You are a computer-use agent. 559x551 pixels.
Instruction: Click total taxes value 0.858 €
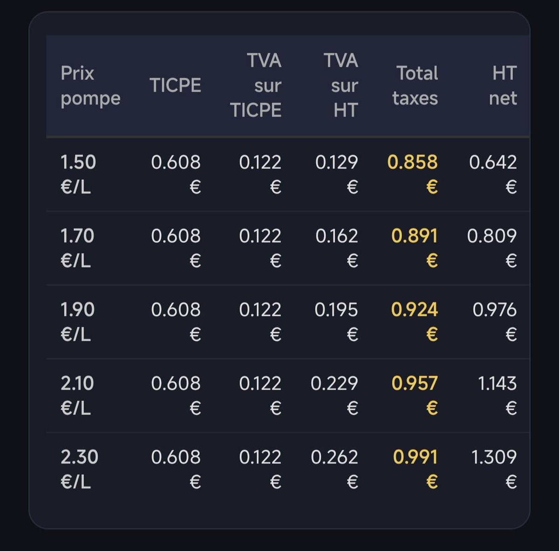(x=413, y=175)
